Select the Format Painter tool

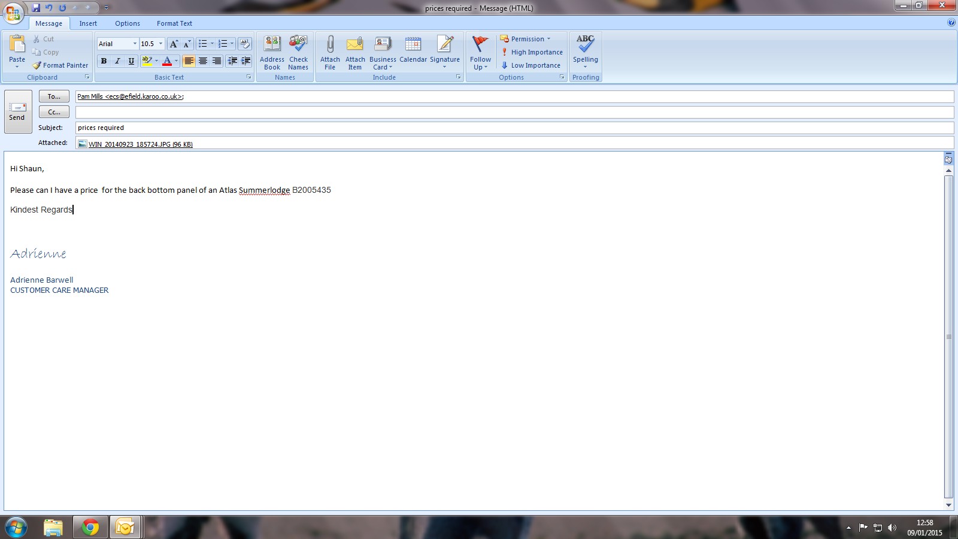coord(60,65)
